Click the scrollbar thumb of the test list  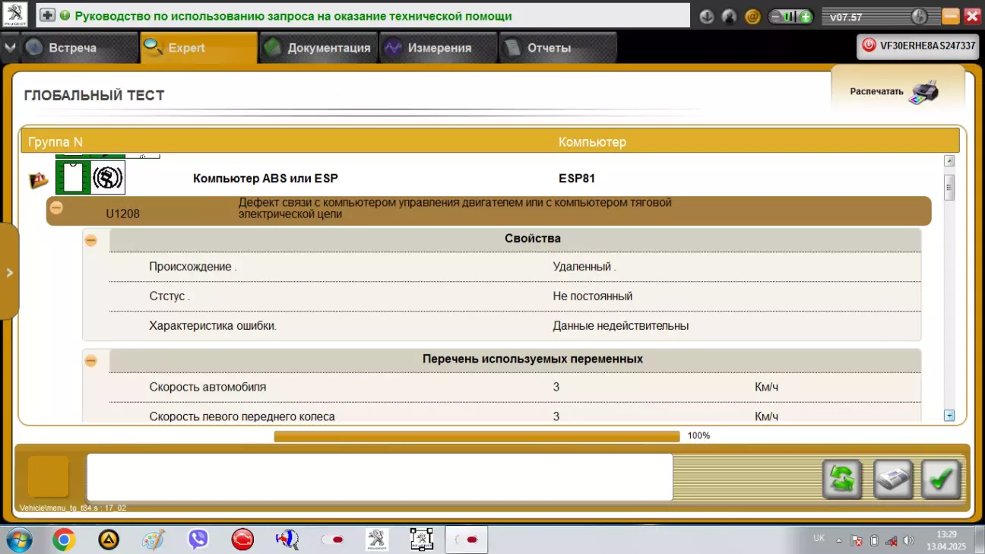point(949,187)
